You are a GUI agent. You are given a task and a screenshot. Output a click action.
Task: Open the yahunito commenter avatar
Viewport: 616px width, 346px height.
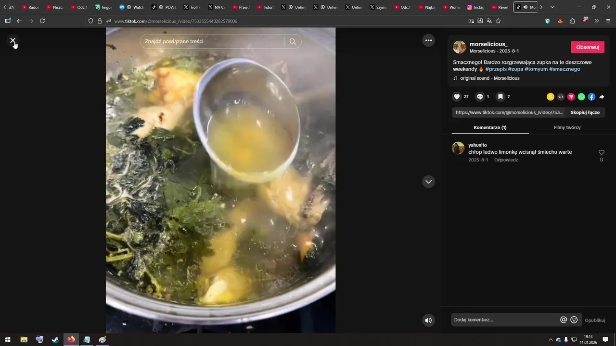tap(458, 148)
